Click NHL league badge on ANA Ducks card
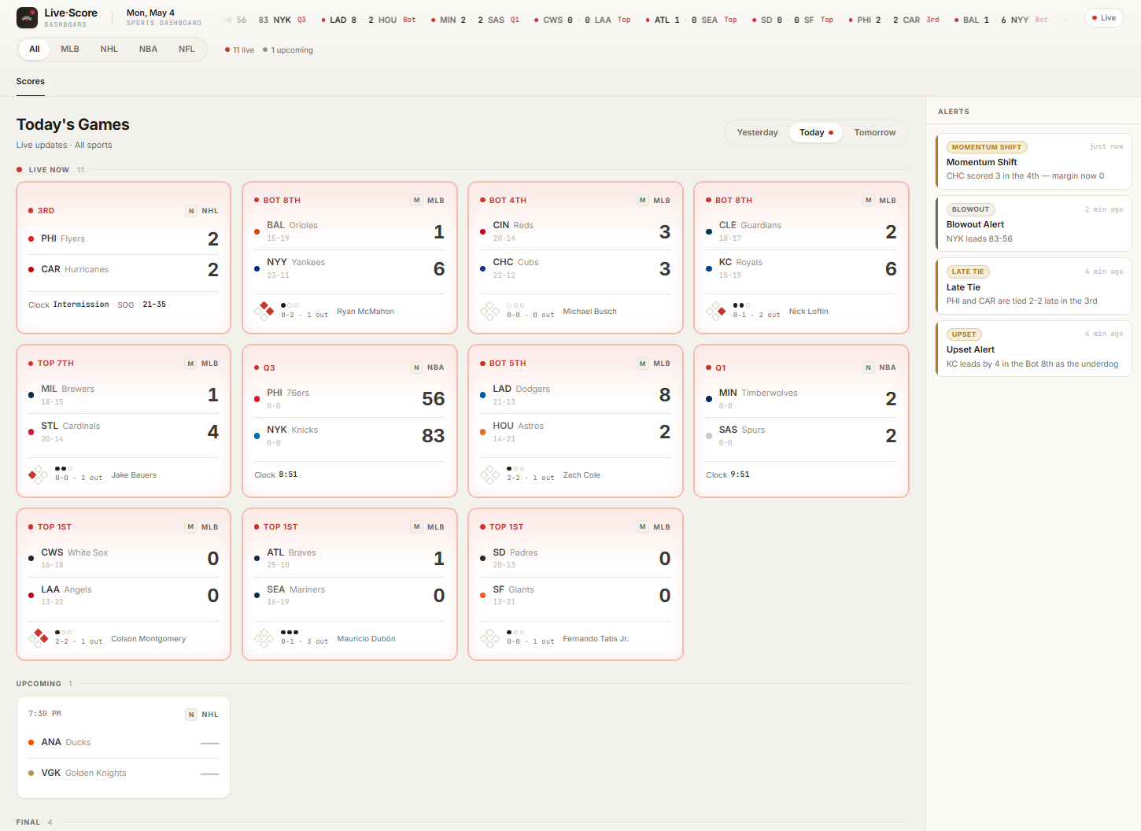Viewport: 1141px width, 831px height. 202,715
